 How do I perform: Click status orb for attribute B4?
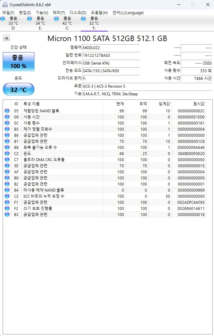[x=7, y=190]
